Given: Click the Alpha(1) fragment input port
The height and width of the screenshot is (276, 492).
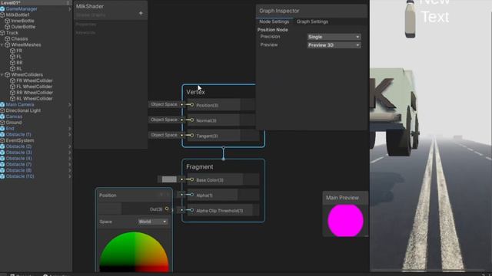Looking at the screenshot, I should click(191, 195).
